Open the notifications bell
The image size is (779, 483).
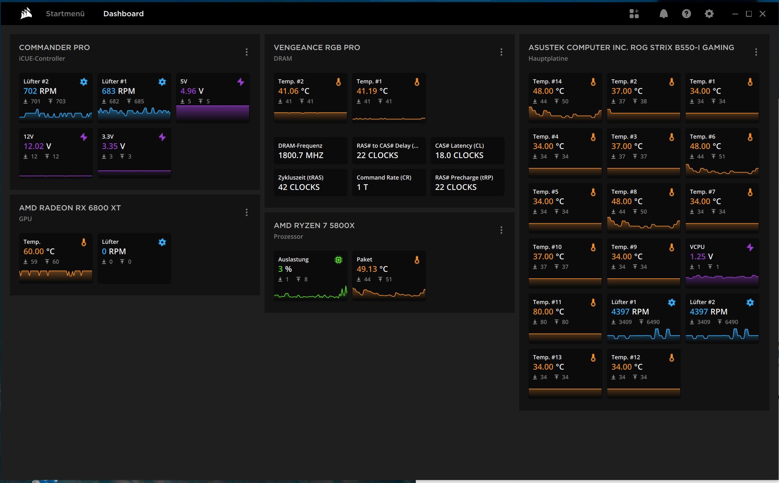click(663, 14)
